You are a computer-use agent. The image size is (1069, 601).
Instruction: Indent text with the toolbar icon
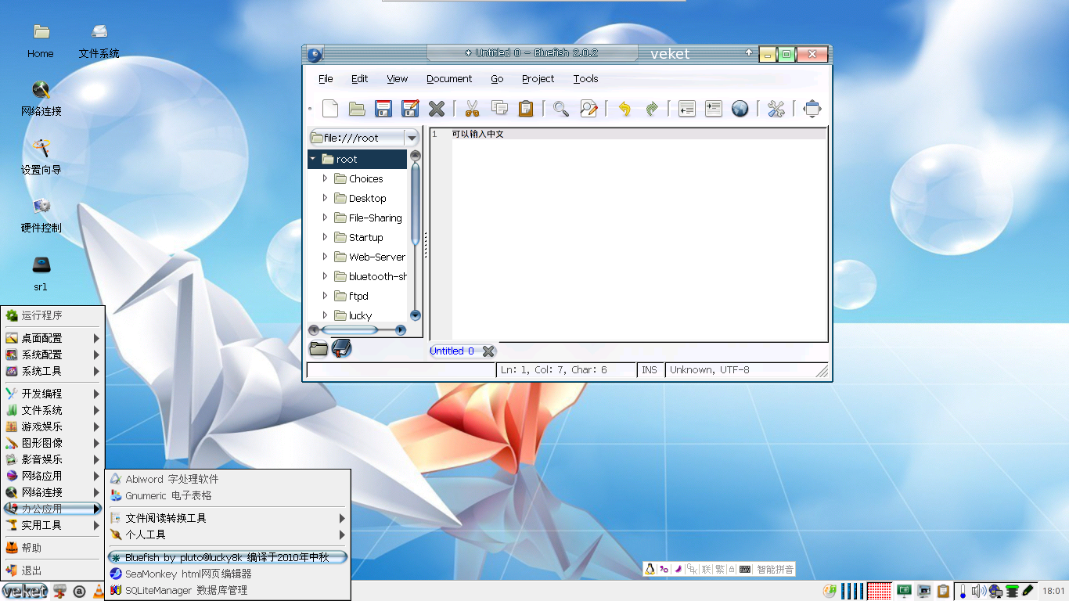[x=714, y=109]
